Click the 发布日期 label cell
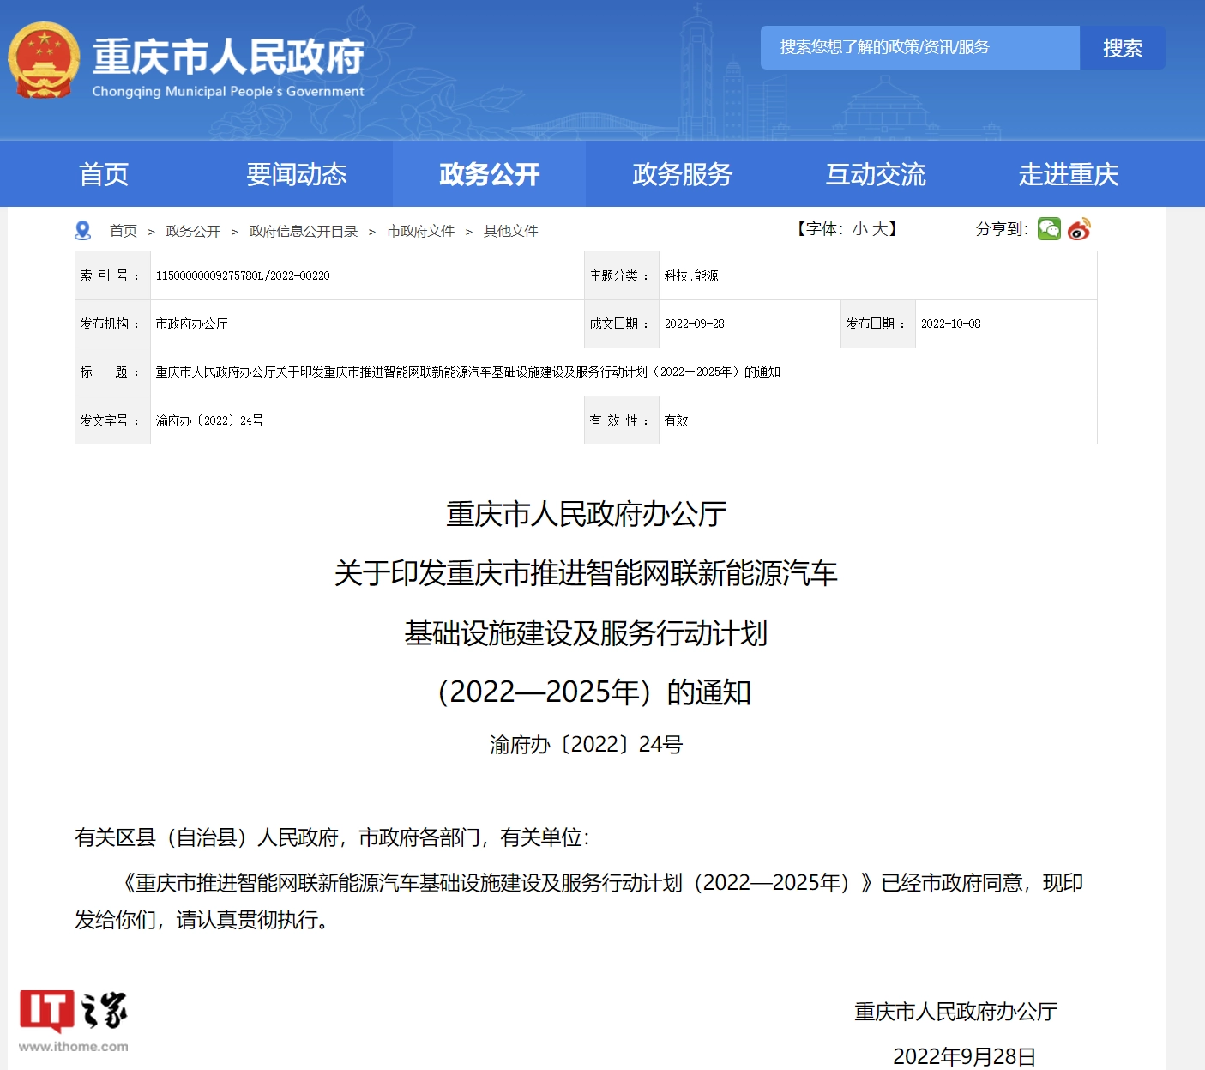The height and width of the screenshot is (1070, 1205). pyautogui.click(x=877, y=323)
